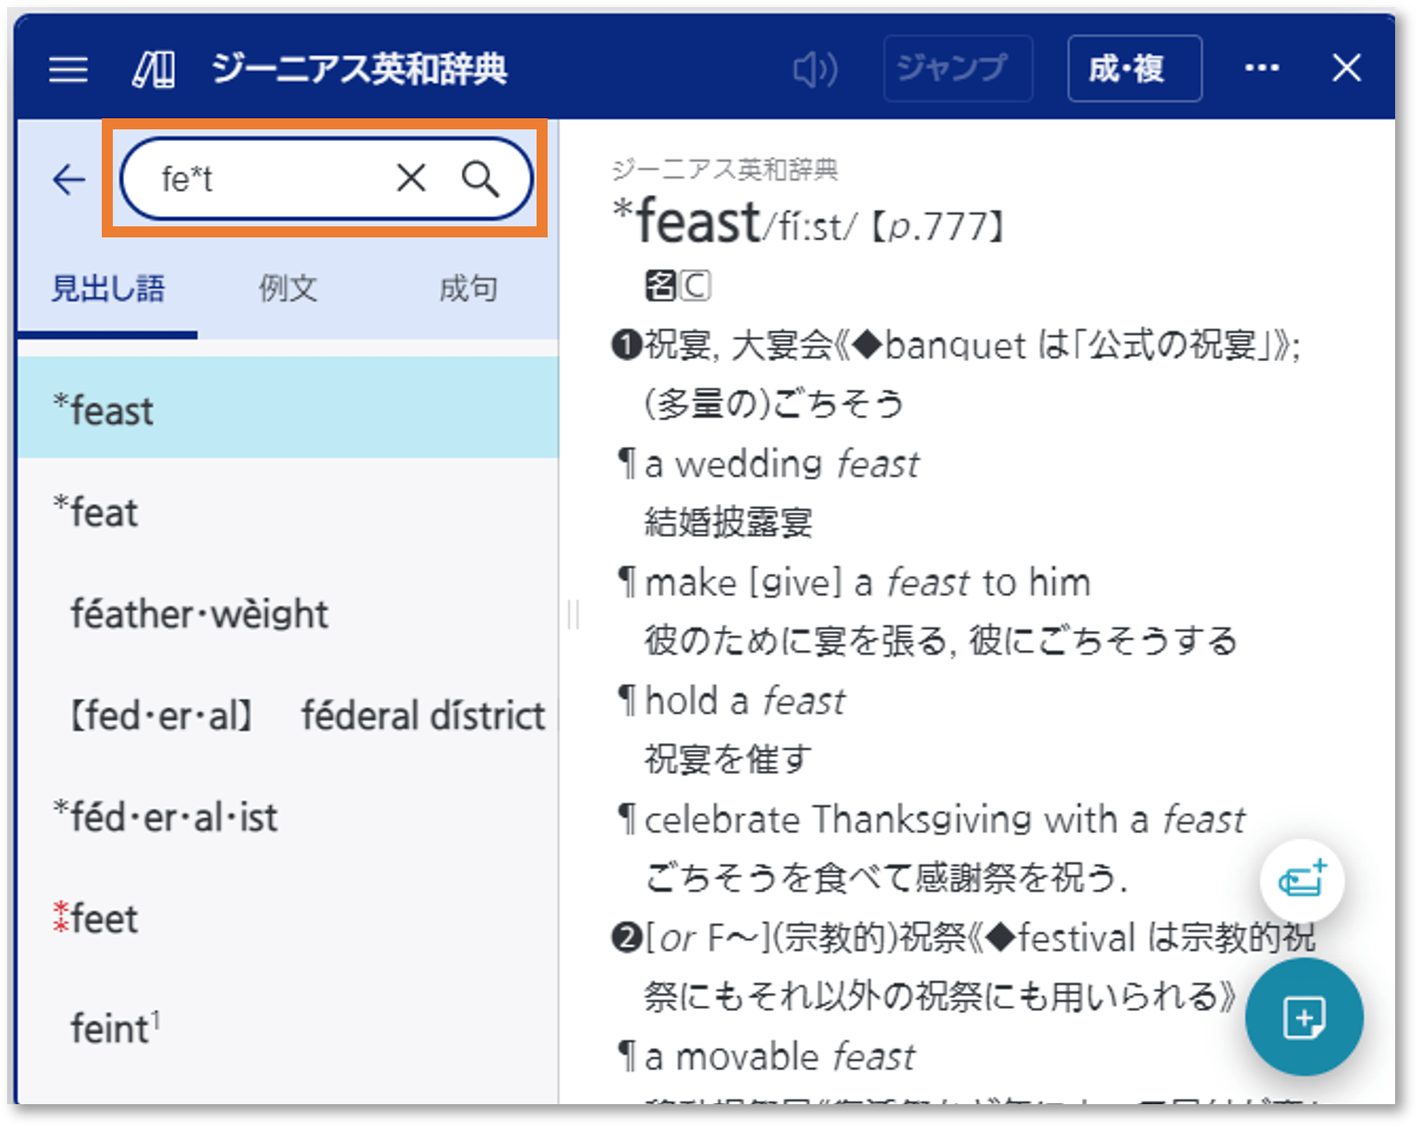Click the ジャンプ button

957,69
